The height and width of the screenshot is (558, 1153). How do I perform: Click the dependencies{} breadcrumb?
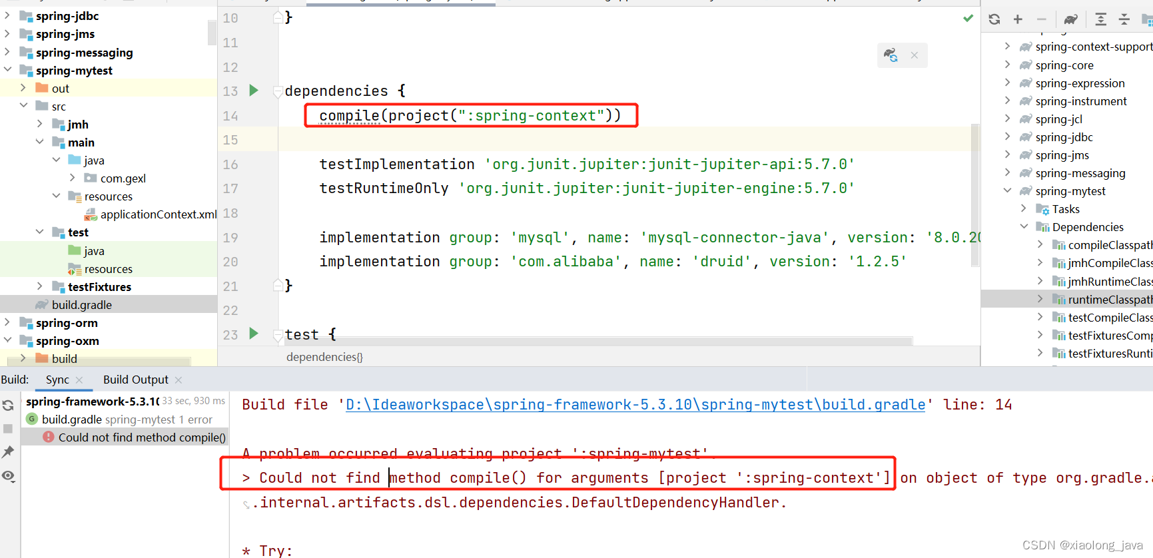click(x=324, y=357)
